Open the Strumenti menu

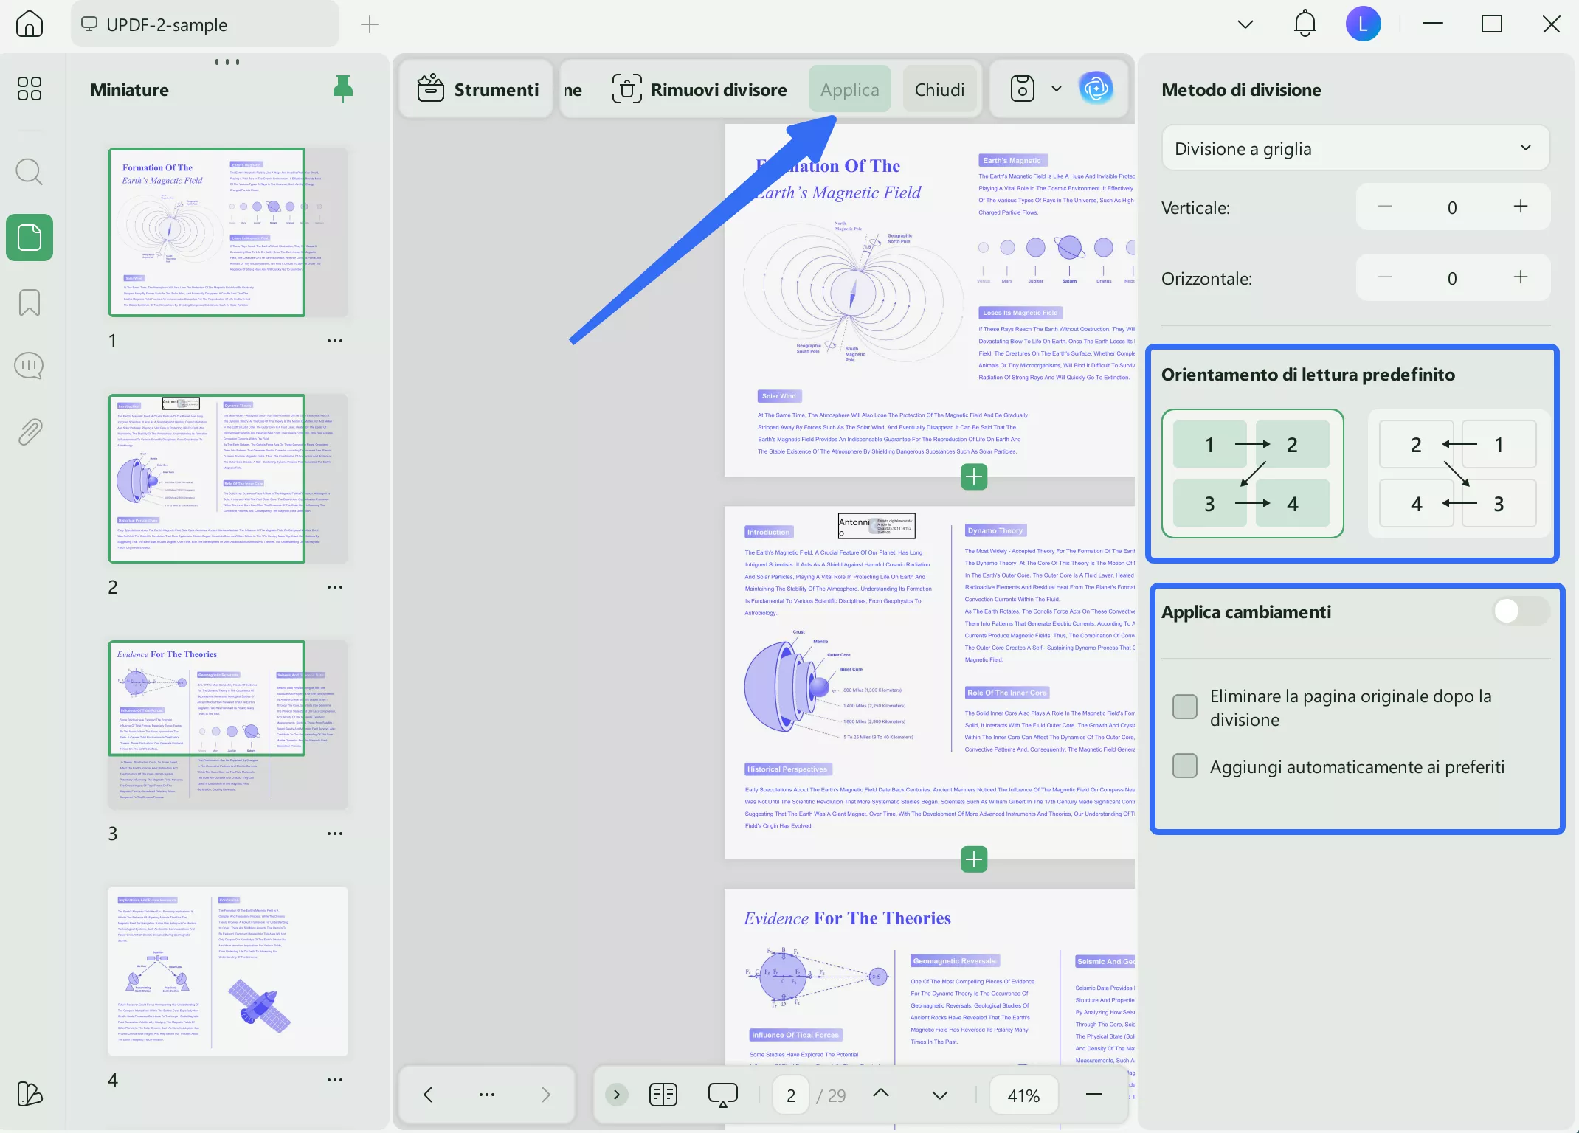477,89
